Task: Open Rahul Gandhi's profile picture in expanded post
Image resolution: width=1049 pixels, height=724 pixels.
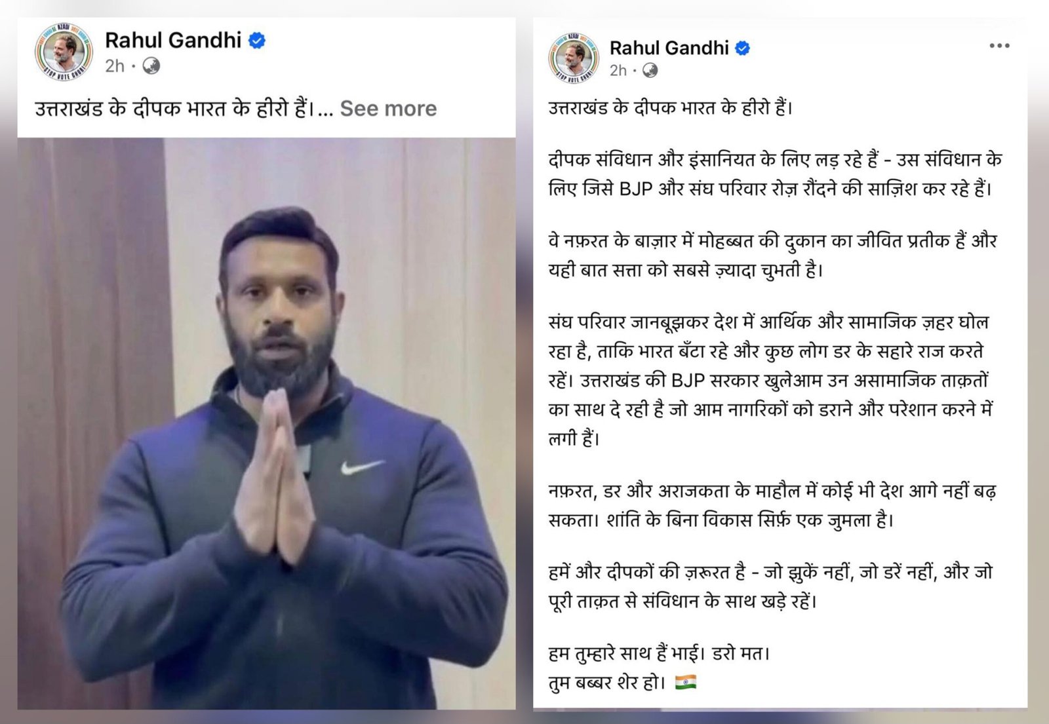Action: 574,58
